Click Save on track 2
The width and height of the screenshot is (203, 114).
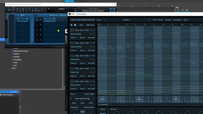[x=82, y=43]
